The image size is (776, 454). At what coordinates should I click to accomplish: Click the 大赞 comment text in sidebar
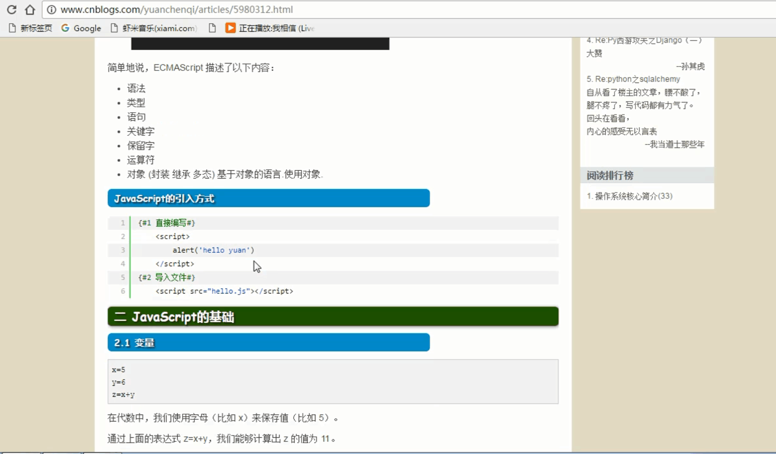point(594,53)
